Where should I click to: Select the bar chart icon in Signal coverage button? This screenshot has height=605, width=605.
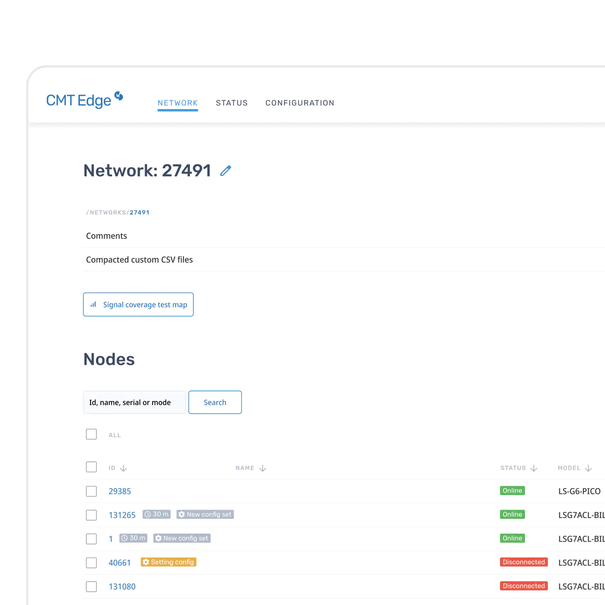(x=93, y=304)
